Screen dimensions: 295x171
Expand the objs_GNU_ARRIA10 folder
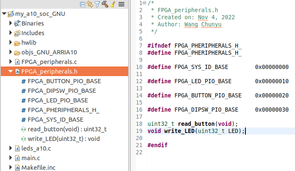(x=11, y=52)
